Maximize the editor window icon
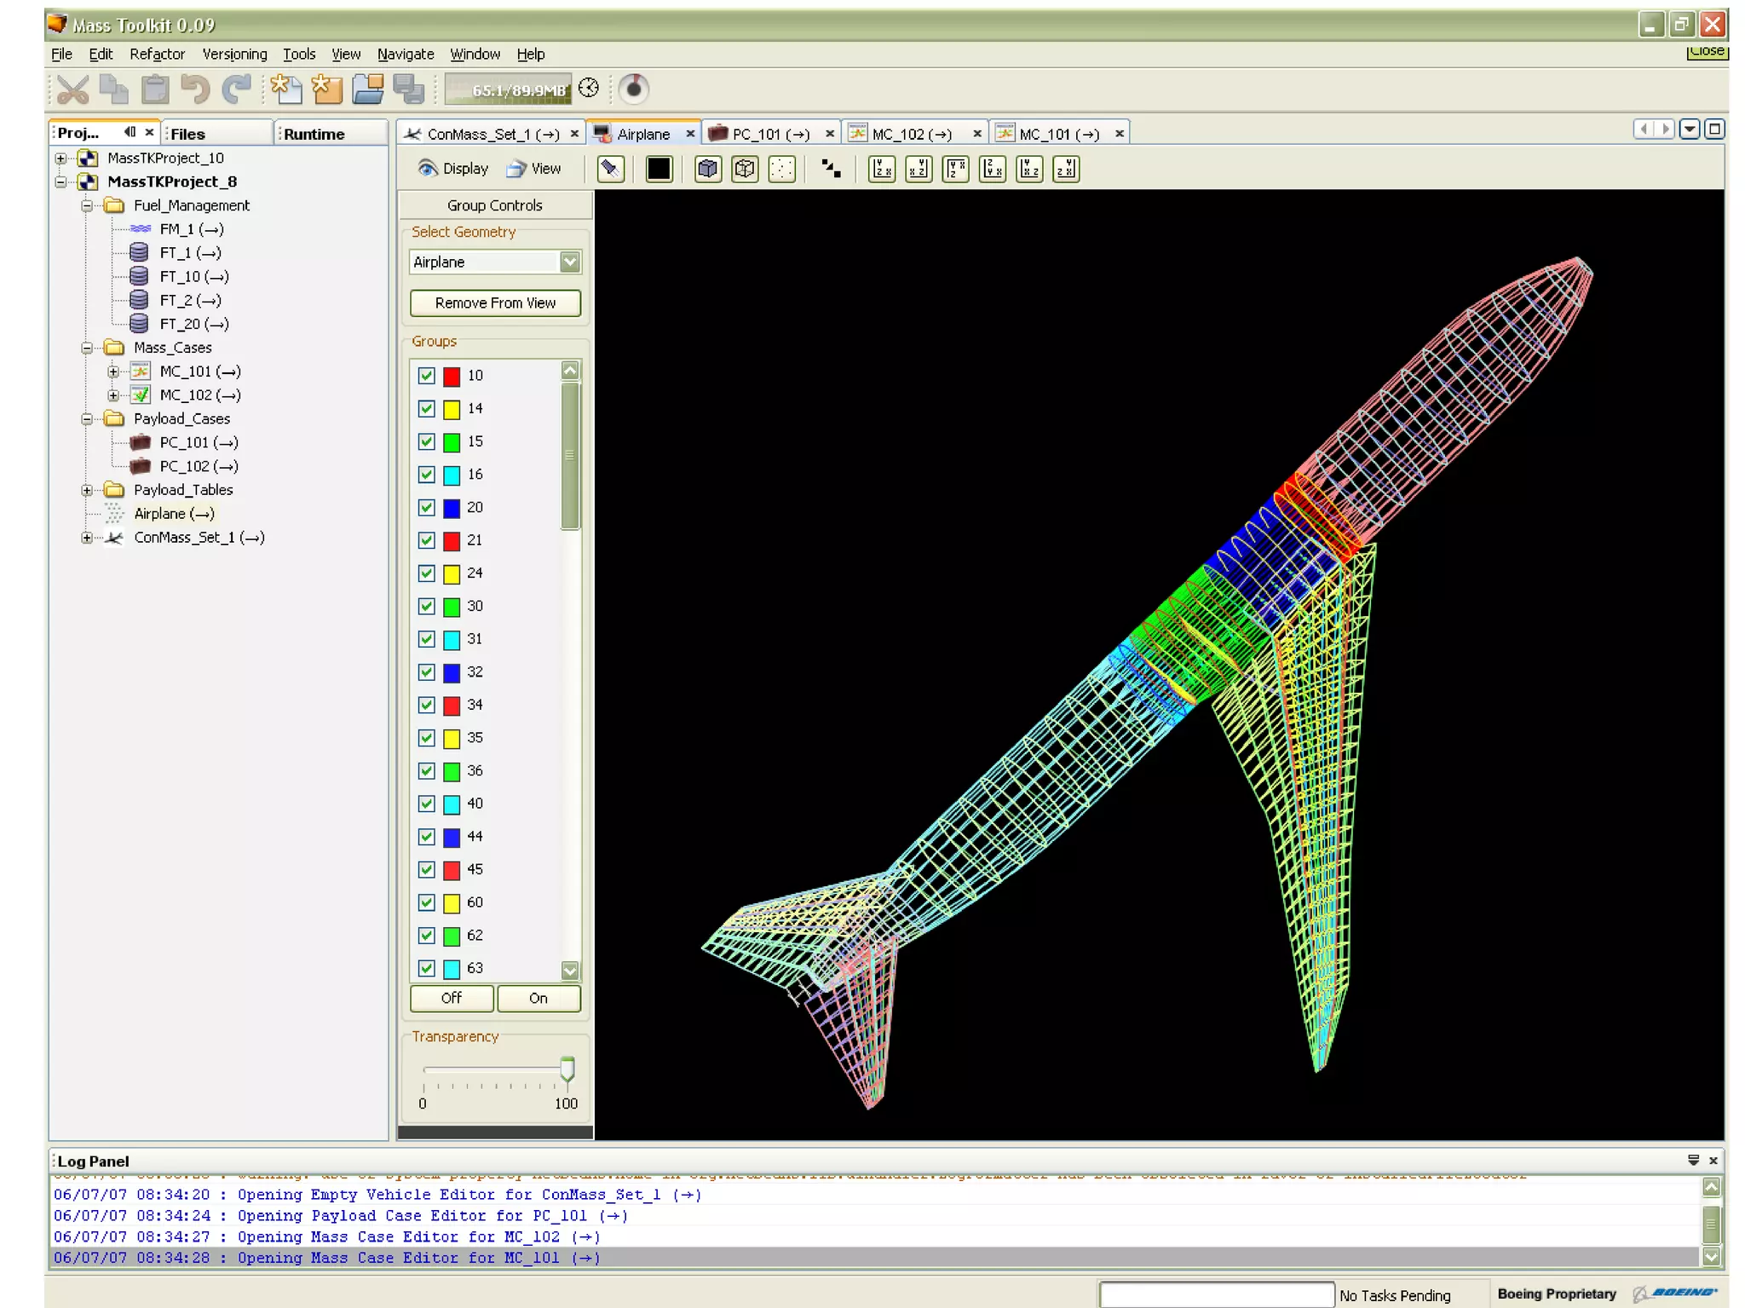 (x=1714, y=130)
